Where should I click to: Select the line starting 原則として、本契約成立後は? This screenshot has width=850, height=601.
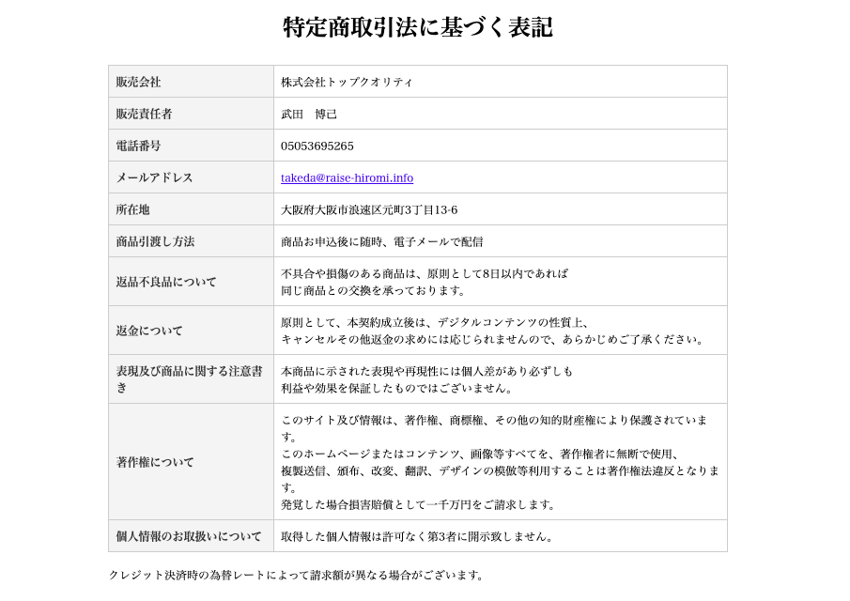[x=435, y=323]
